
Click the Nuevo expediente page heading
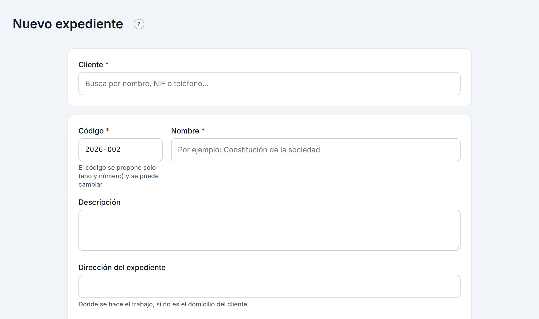(x=68, y=24)
